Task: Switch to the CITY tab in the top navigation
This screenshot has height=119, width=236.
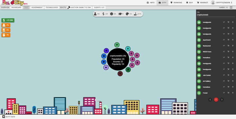Action: (x=163, y=3)
